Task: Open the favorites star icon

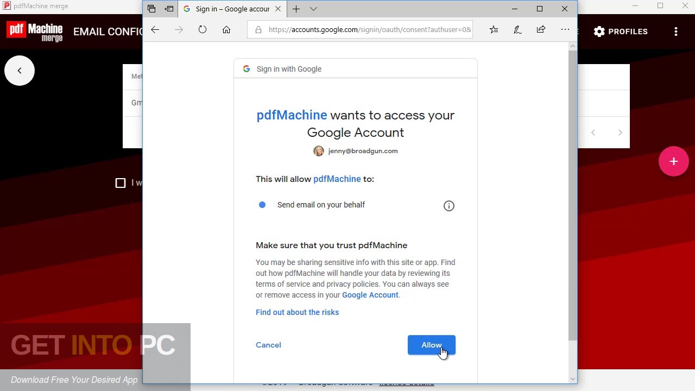Action: [494, 30]
